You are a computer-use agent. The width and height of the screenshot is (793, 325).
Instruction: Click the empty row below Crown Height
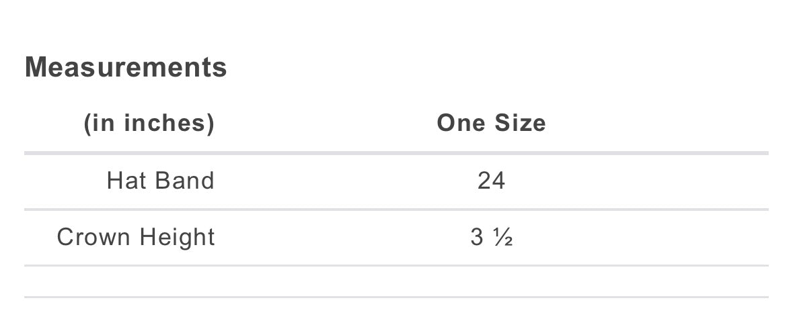395,281
